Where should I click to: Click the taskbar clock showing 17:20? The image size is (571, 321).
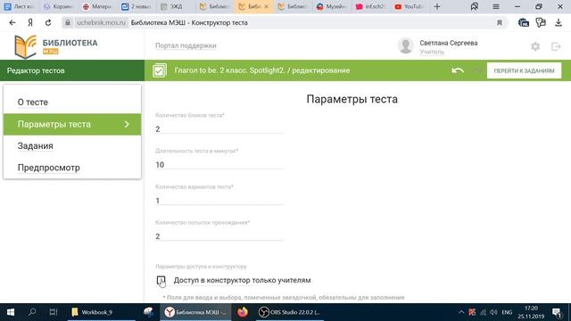click(531, 312)
